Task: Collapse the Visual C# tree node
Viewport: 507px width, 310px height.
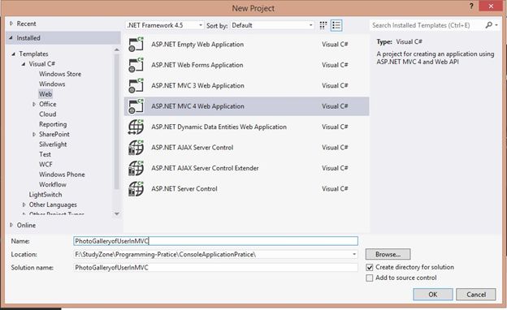Action: point(24,64)
